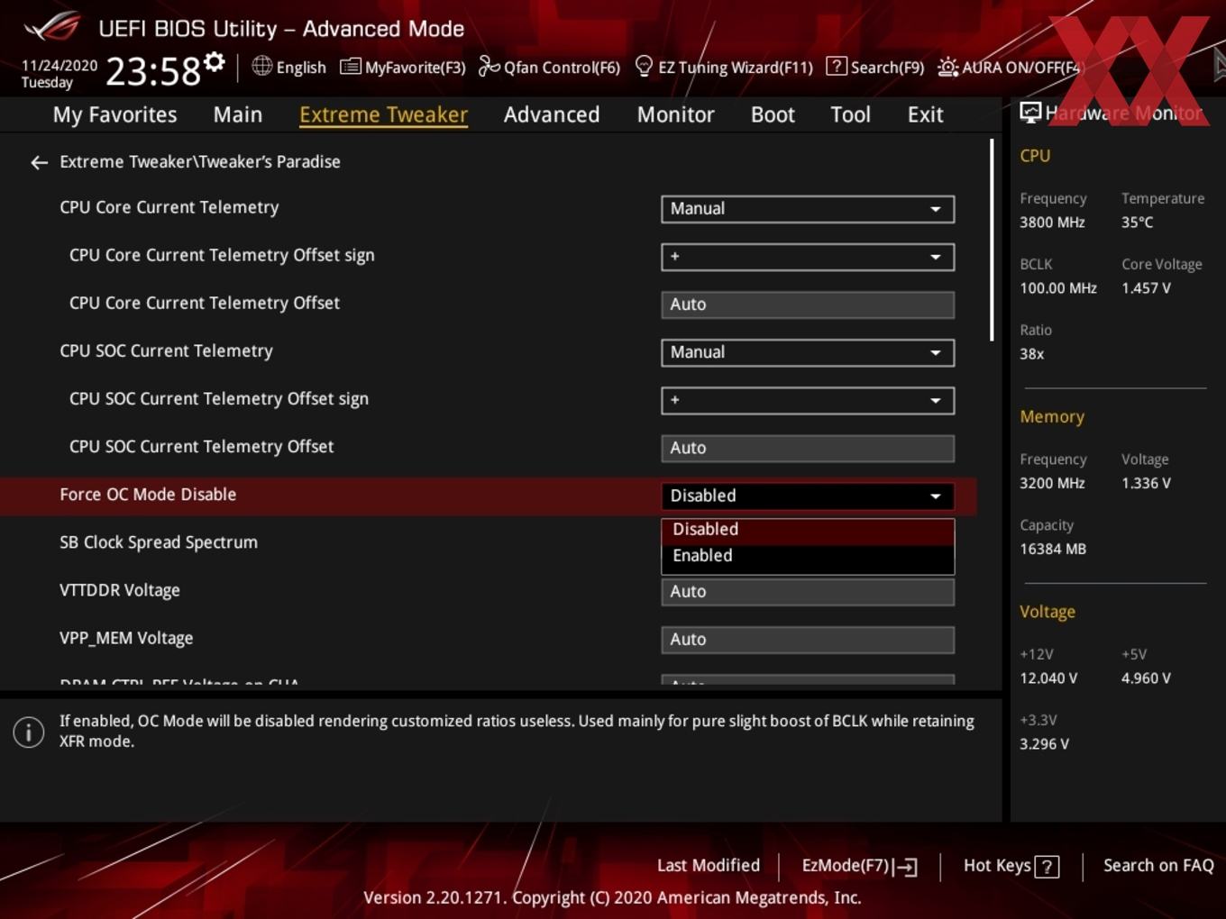
Task: Open CPU Core Current Telemetry Offset sign dropdown
Action: point(808,257)
